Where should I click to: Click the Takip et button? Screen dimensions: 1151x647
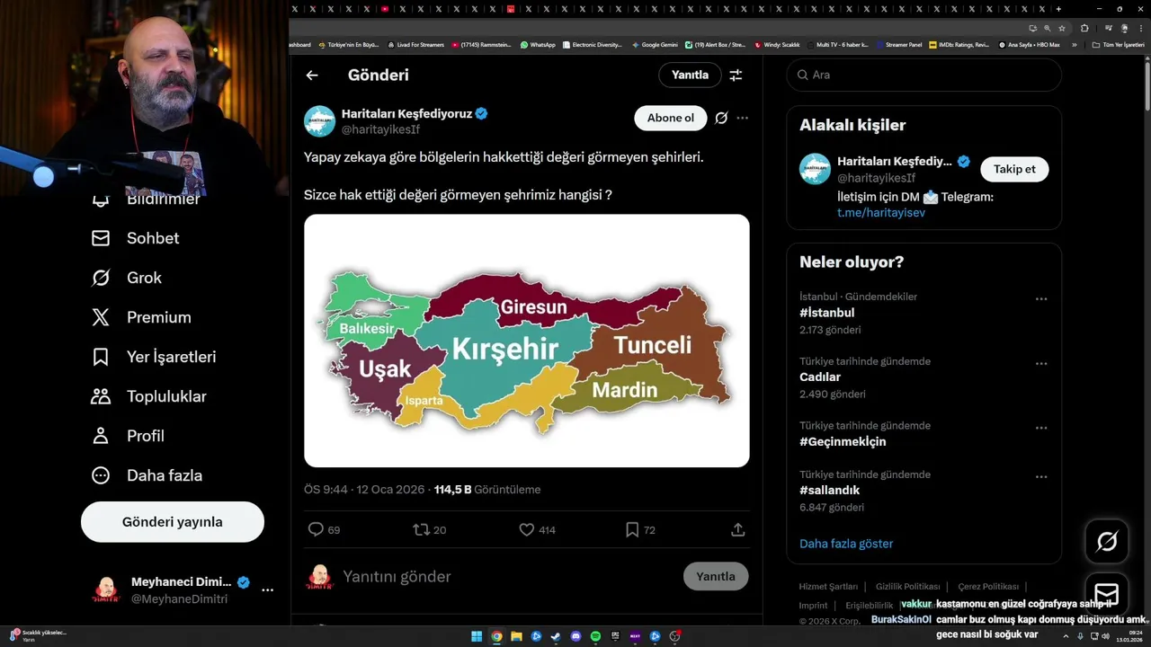(1014, 169)
